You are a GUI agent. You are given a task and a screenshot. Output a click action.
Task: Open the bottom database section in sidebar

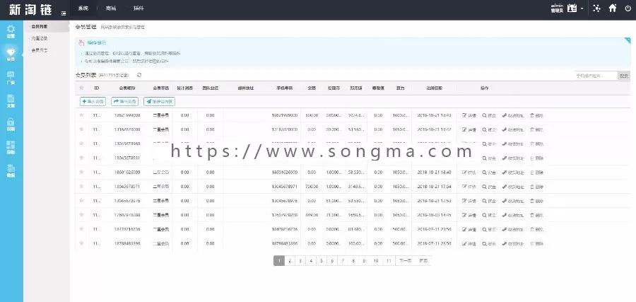[11, 170]
